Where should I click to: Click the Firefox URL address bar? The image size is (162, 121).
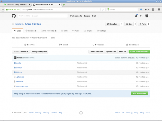tap(60, 9)
